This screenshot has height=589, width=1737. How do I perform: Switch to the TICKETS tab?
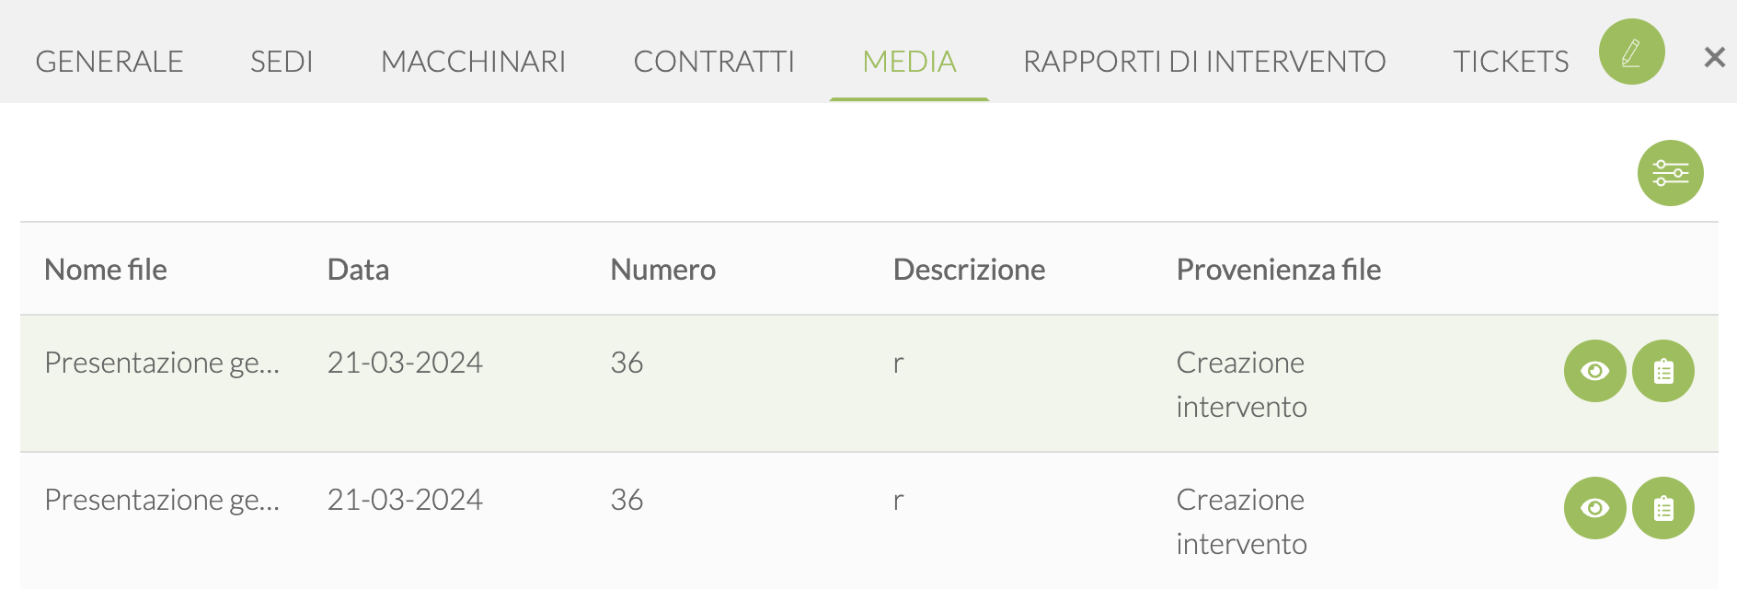(1511, 62)
